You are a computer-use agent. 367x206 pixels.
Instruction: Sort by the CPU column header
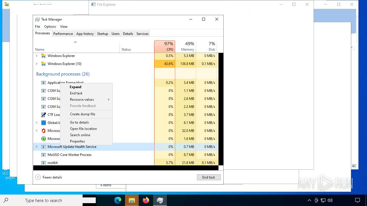point(165,47)
